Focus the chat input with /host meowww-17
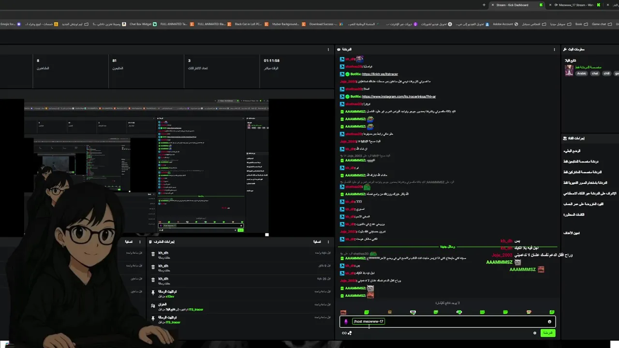Screen dimensions: 619x348 coord(447,321)
